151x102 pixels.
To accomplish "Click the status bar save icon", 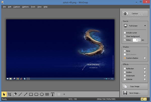I will point(142,99).
